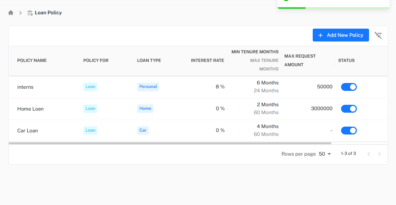Go to the previous page arrow
Viewport: 396px width, 205px height.
click(368, 154)
